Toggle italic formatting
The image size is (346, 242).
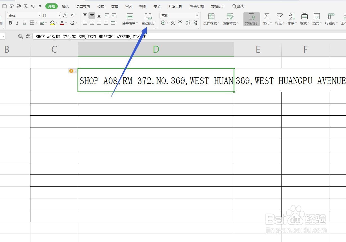tap(17, 23)
